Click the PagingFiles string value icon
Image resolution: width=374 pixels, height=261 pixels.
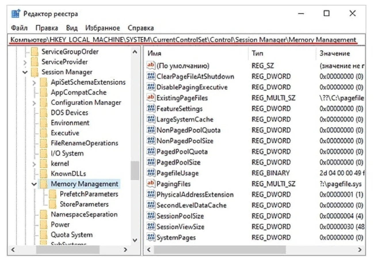point(151,183)
